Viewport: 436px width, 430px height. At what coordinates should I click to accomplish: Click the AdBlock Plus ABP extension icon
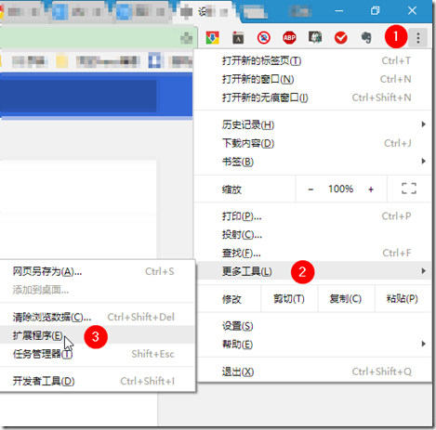pyautogui.click(x=289, y=38)
